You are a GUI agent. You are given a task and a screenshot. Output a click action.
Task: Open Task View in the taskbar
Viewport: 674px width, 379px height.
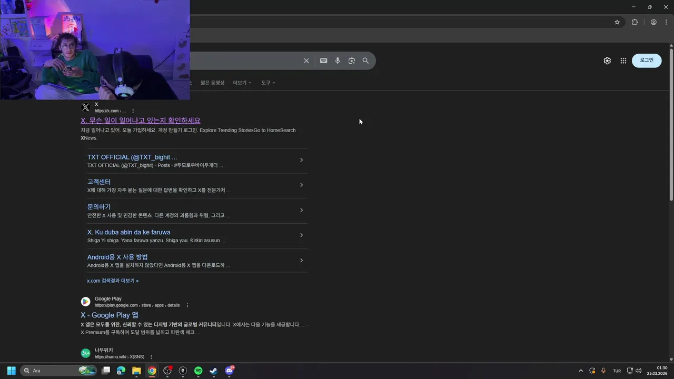pos(106,371)
